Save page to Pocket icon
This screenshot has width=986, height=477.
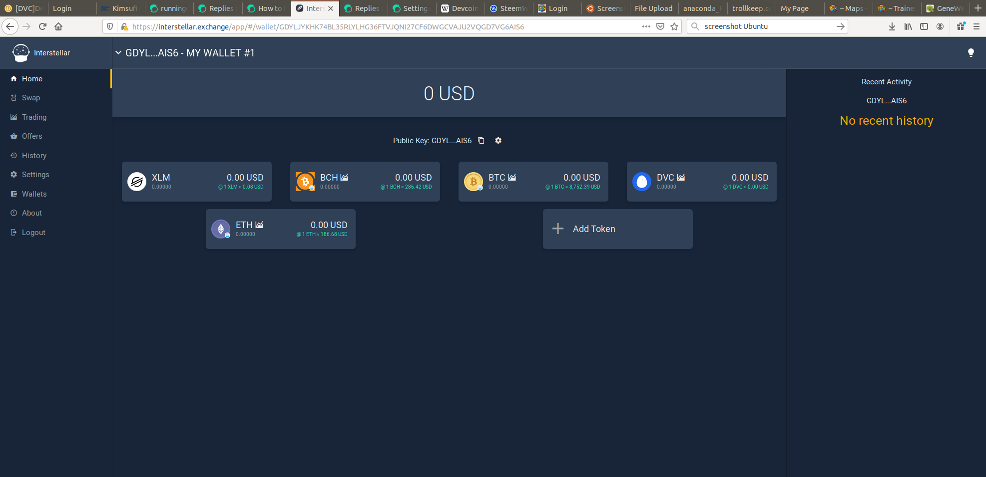pyautogui.click(x=660, y=26)
